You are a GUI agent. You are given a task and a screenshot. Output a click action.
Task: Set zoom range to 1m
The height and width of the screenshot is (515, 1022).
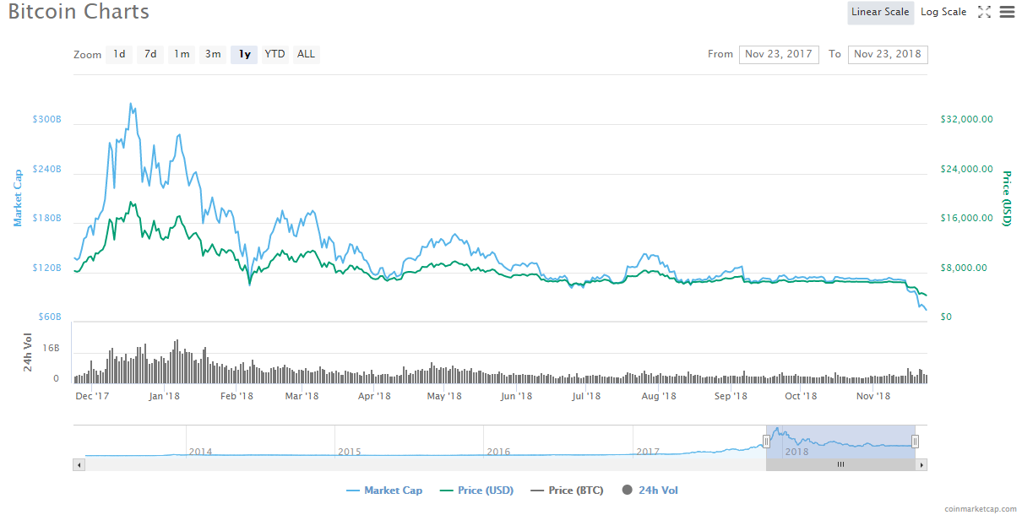[182, 54]
